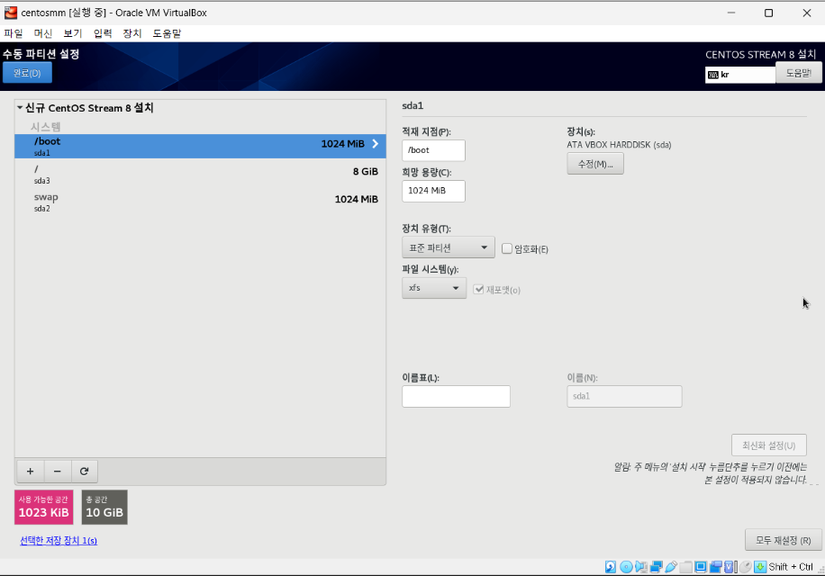Click the 총 공간 10 GiB box
The height and width of the screenshot is (576, 825).
pyautogui.click(x=104, y=508)
